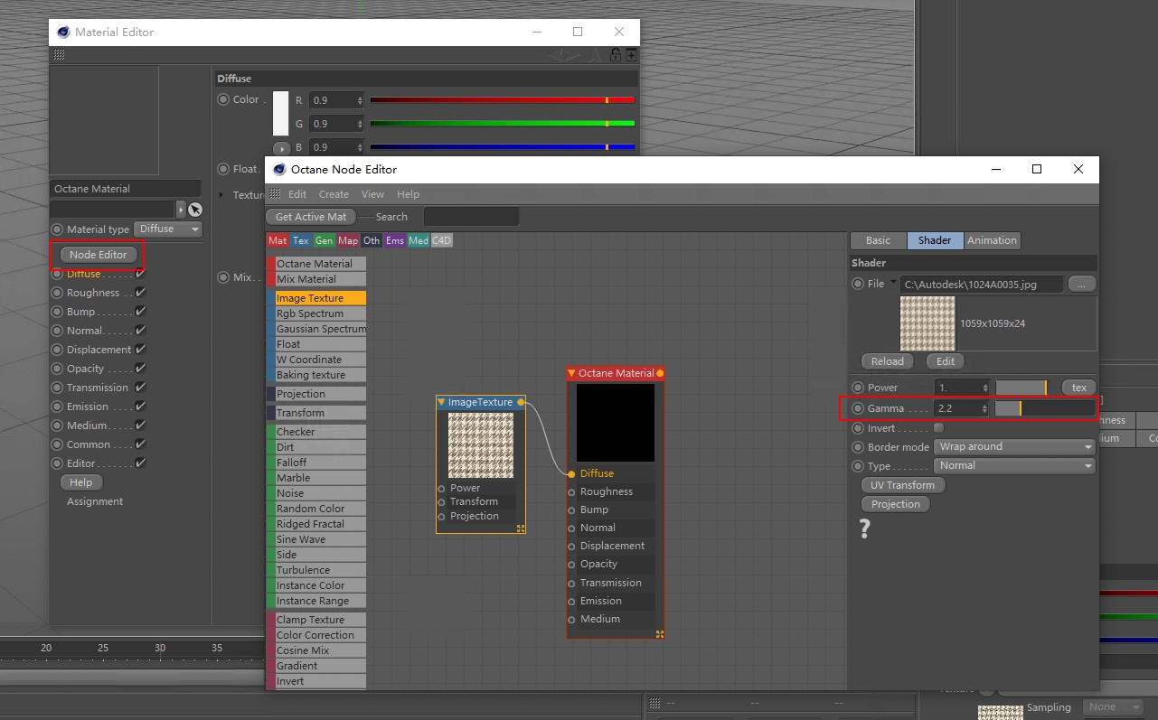This screenshot has height=720, width=1158.
Task: Click the red R color slider
Action: point(503,100)
